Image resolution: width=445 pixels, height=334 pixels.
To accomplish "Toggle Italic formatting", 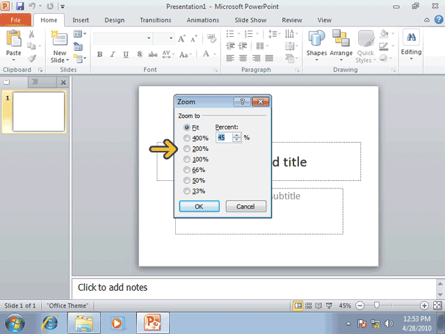I will [113, 54].
